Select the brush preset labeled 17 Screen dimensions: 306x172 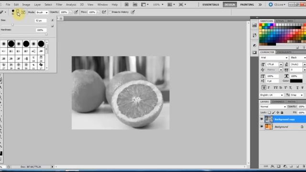pos(41,66)
